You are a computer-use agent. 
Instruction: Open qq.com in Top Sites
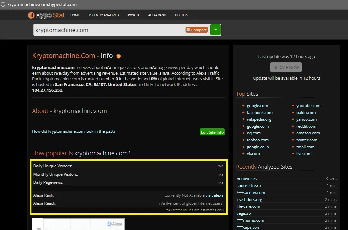(x=254, y=133)
